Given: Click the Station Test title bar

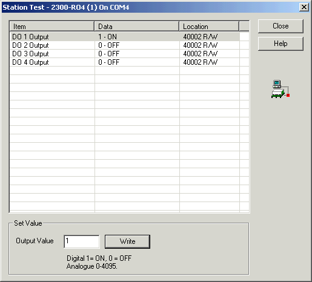Looking at the screenshot, I should pos(150,7).
